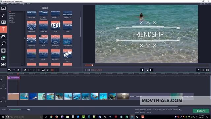211x119 pixels.
Task: Skip to next frame in player
Action: click(151, 70)
